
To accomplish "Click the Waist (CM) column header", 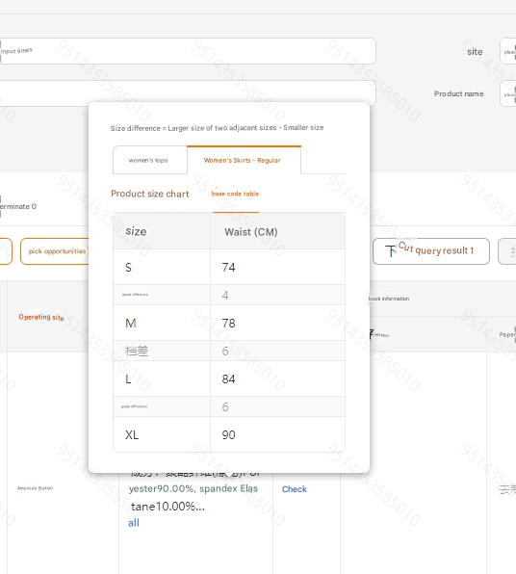I will click(x=278, y=232).
